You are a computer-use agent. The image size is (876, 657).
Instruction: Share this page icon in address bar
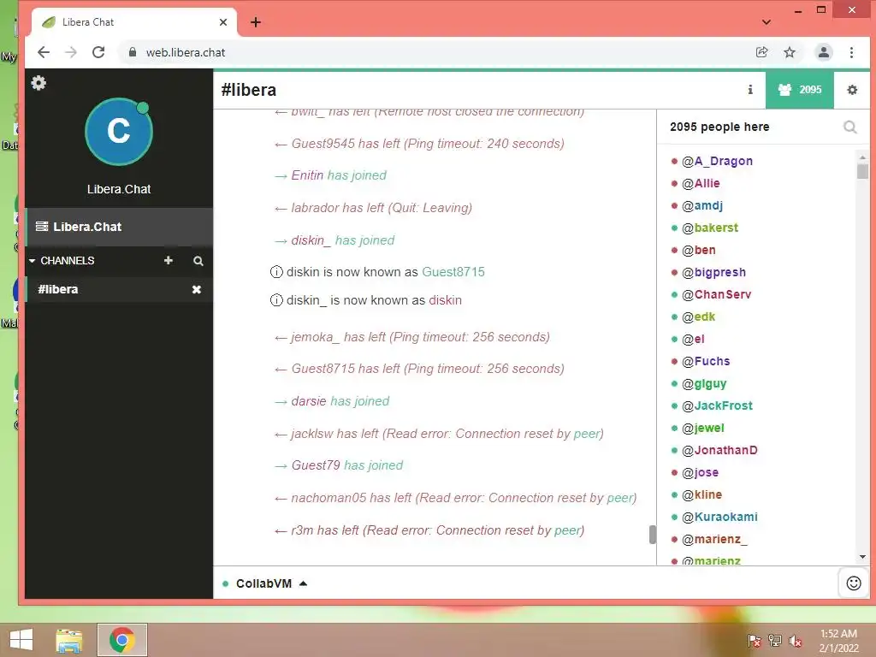(761, 52)
